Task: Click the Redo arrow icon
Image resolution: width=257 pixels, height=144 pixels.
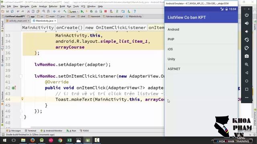Action: coord(22,12)
